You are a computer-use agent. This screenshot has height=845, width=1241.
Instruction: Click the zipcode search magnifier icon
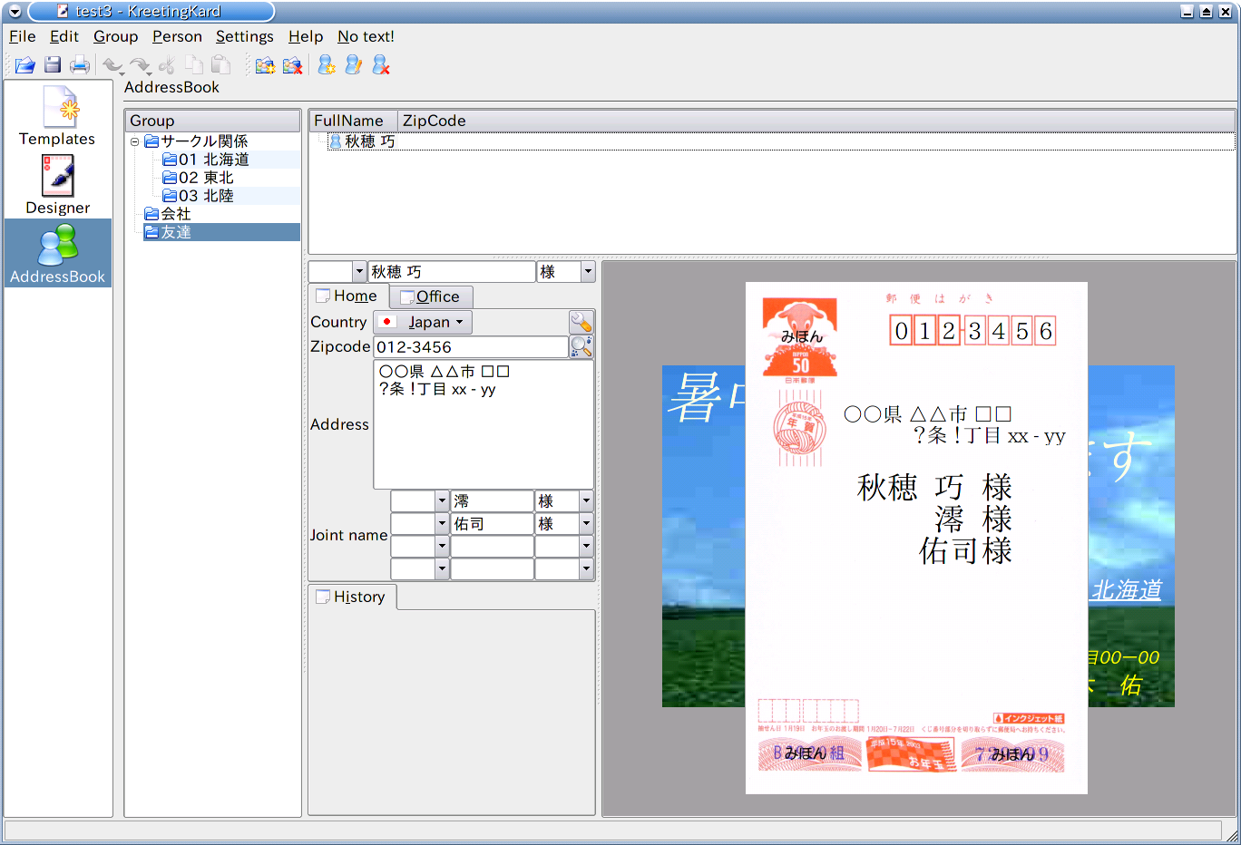point(581,346)
